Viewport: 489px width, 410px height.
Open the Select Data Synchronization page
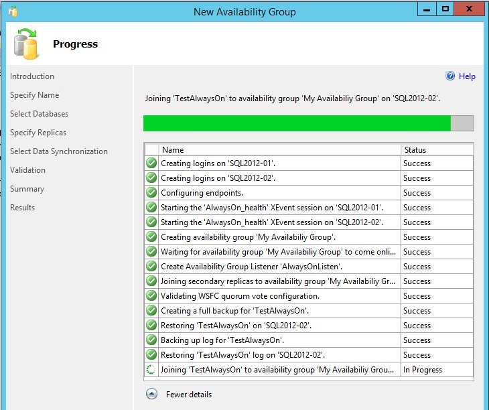(x=59, y=151)
